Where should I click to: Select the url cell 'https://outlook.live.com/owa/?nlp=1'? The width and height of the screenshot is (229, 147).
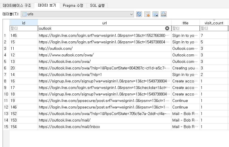coord(105,74)
